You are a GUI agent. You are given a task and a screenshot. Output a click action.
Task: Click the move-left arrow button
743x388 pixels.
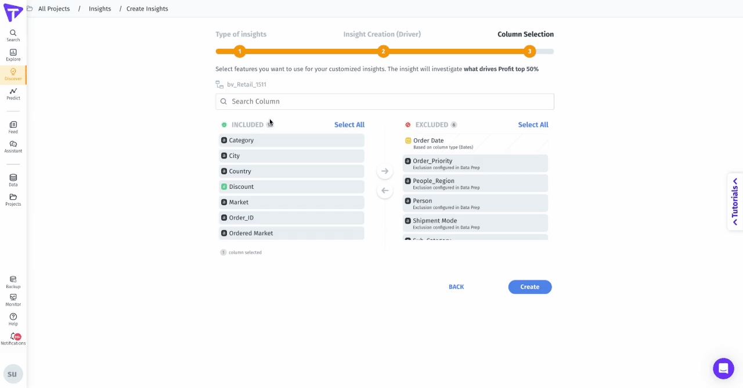click(385, 191)
